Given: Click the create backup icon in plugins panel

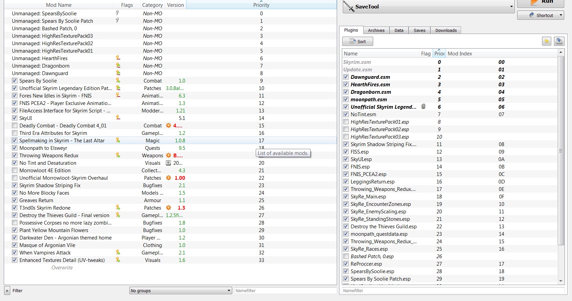Looking at the screenshot, I should [559, 41].
